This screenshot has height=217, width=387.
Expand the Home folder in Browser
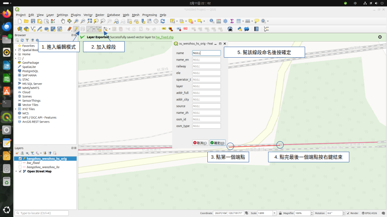[x=16, y=54]
